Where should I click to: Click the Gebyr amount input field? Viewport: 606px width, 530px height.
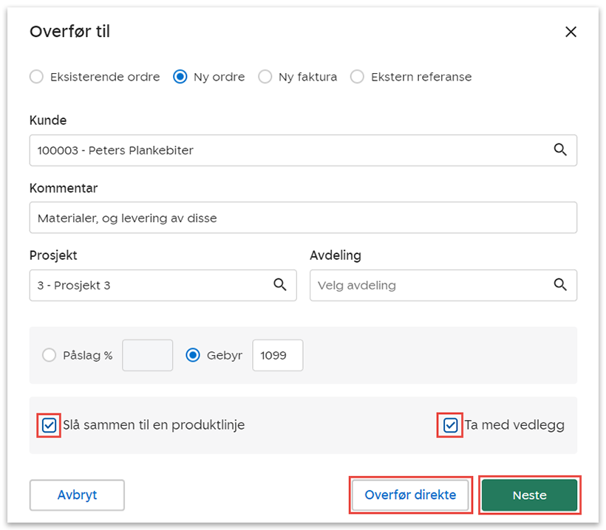pos(278,355)
